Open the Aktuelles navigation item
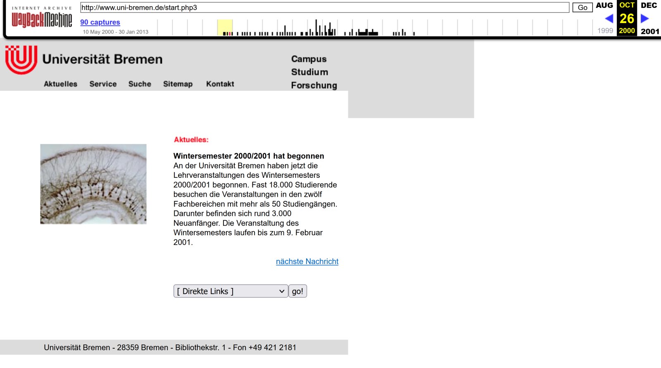This screenshot has height=368, width=661. 61,84
